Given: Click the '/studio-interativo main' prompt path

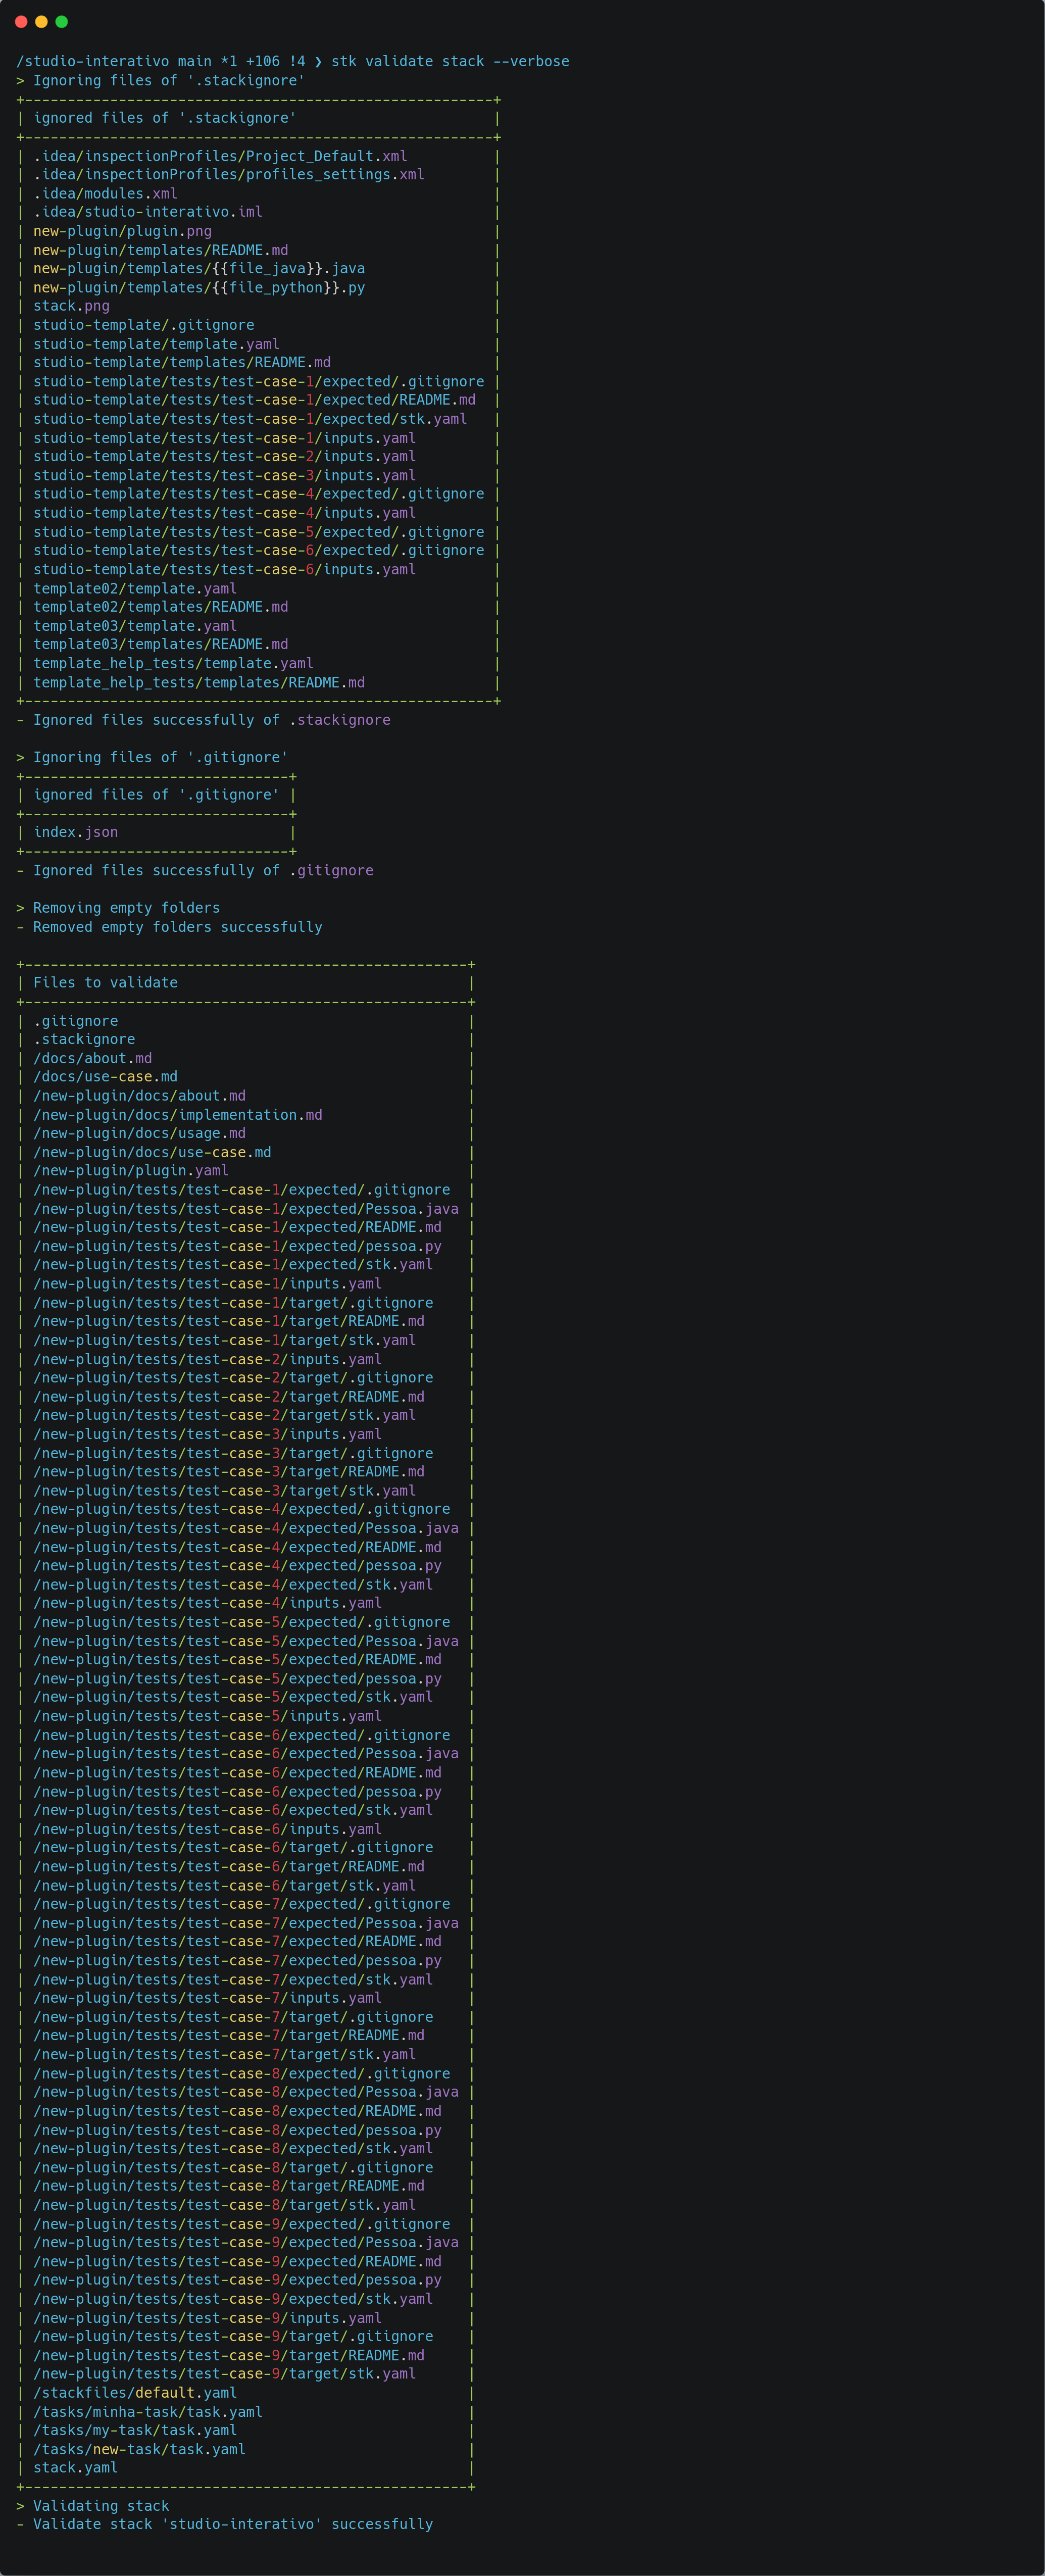Looking at the screenshot, I should [x=114, y=61].
